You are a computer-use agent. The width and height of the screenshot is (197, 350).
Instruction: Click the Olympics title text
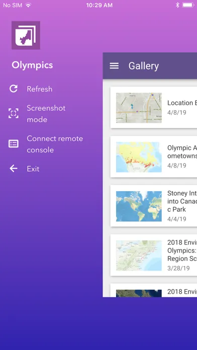tap(32, 65)
